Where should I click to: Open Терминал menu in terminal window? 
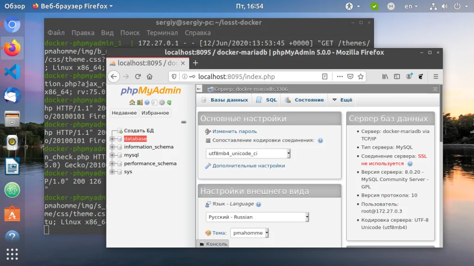(162, 33)
